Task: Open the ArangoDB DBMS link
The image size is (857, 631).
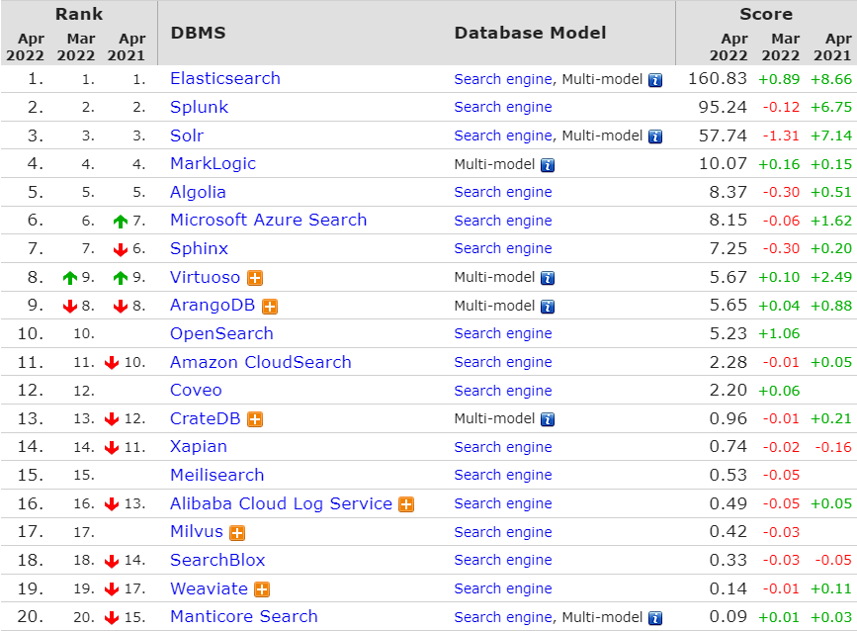Action: click(213, 305)
